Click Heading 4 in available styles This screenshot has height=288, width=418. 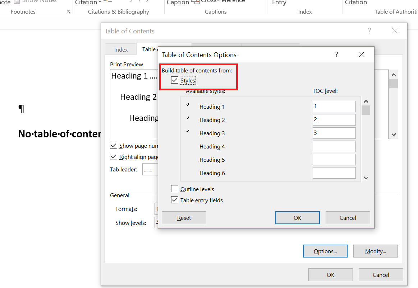(x=212, y=147)
